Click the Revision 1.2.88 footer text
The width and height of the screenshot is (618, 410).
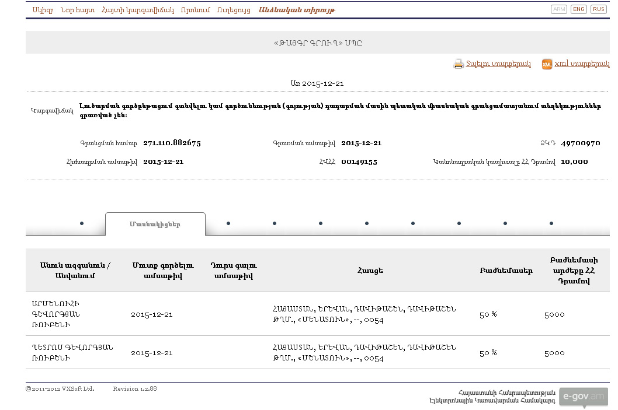(135, 389)
